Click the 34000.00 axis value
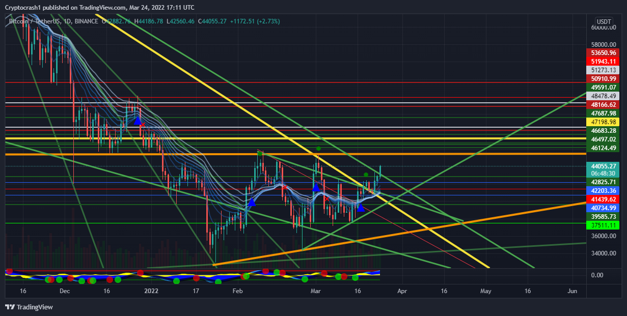Viewport: 627px width, 316px height. coord(604,253)
